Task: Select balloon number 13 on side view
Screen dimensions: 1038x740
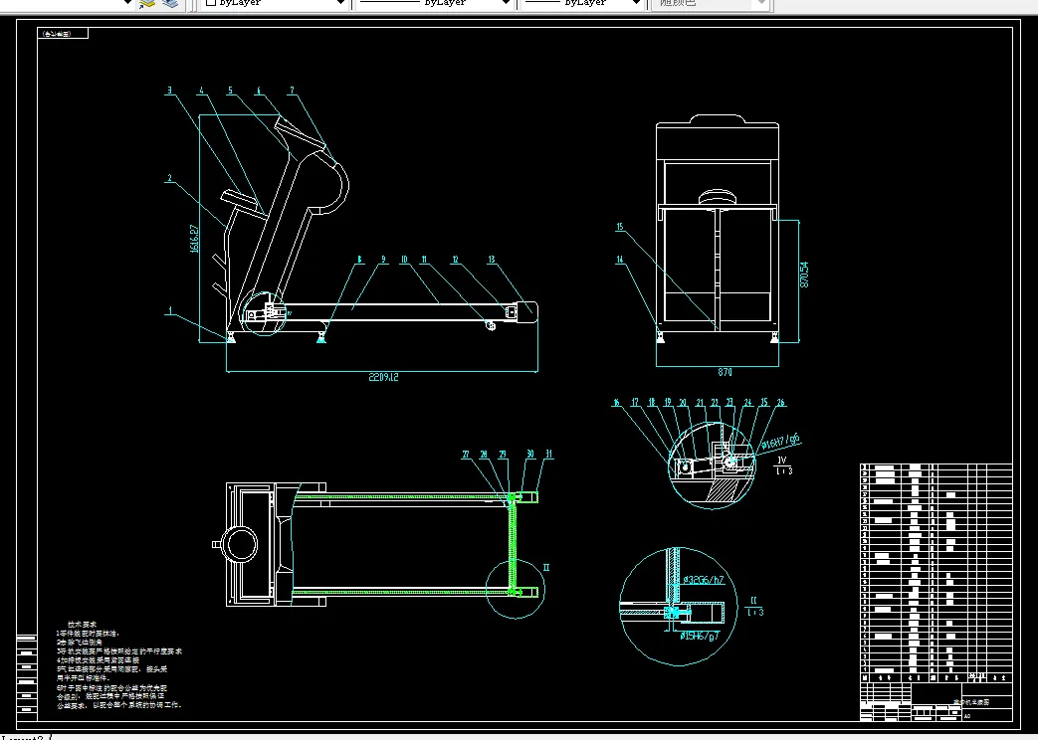Action: (491, 259)
